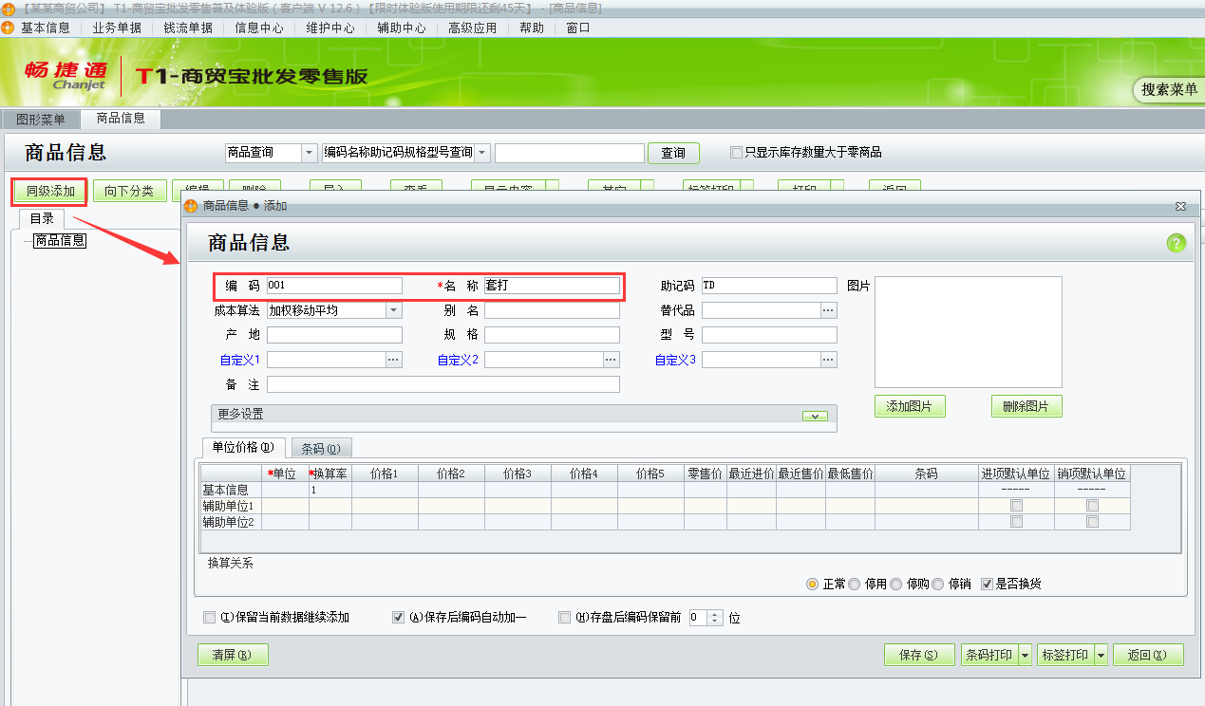The image size is (1205, 706).
Task: Click the 保存(S) button
Action: click(917, 654)
